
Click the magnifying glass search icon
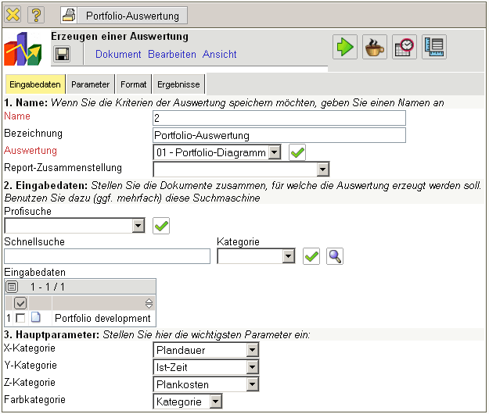335,256
